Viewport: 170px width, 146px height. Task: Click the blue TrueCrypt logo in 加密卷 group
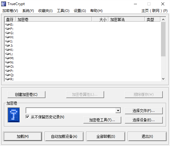14,115
